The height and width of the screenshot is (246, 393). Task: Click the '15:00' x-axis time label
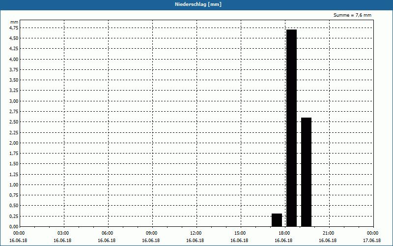[x=240, y=233]
